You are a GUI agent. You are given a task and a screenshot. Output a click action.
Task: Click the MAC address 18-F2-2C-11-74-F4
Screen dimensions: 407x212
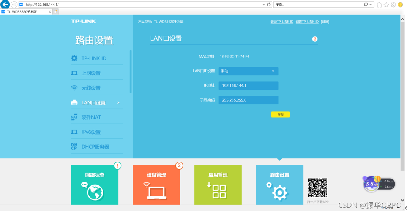(x=234, y=56)
